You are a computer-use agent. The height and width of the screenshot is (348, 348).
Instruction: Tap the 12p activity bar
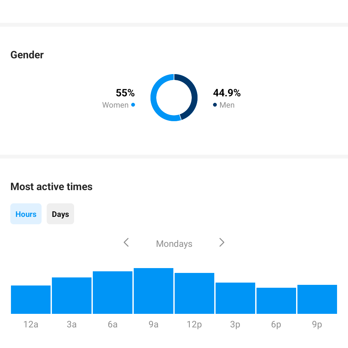point(194,293)
